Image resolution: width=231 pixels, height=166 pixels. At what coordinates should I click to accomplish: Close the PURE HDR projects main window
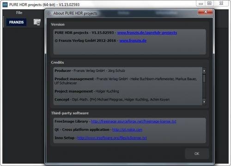point(221,3)
